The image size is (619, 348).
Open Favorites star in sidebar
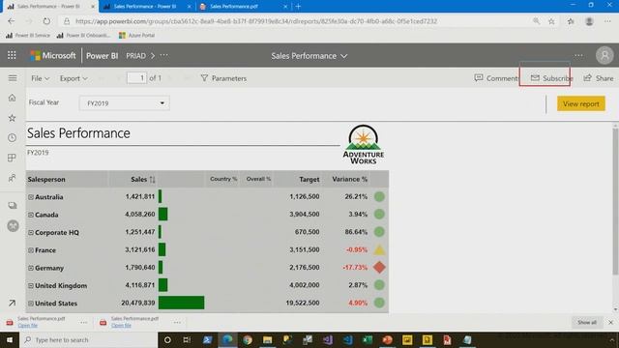click(x=13, y=118)
